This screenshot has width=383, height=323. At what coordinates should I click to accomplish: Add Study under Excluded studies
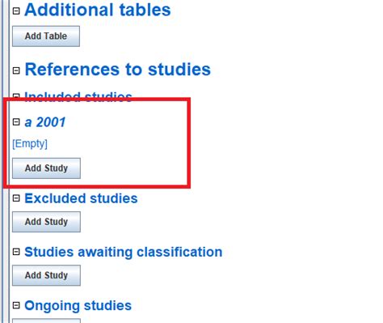(x=46, y=222)
